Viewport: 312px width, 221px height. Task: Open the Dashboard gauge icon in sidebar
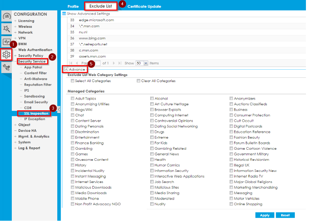(x=6, y=16)
